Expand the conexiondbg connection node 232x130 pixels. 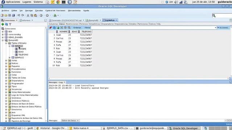point(3,35)
